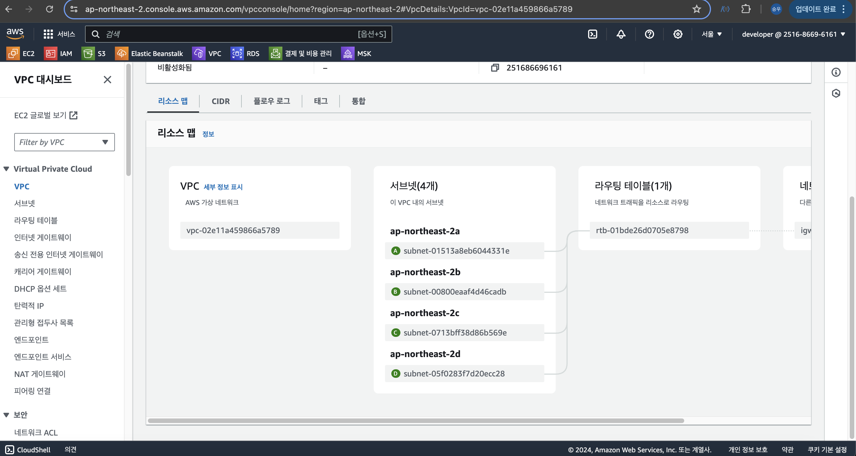Click the 세부 정보 표시 link
856x456 pixels.
click(x=223, y=187)
